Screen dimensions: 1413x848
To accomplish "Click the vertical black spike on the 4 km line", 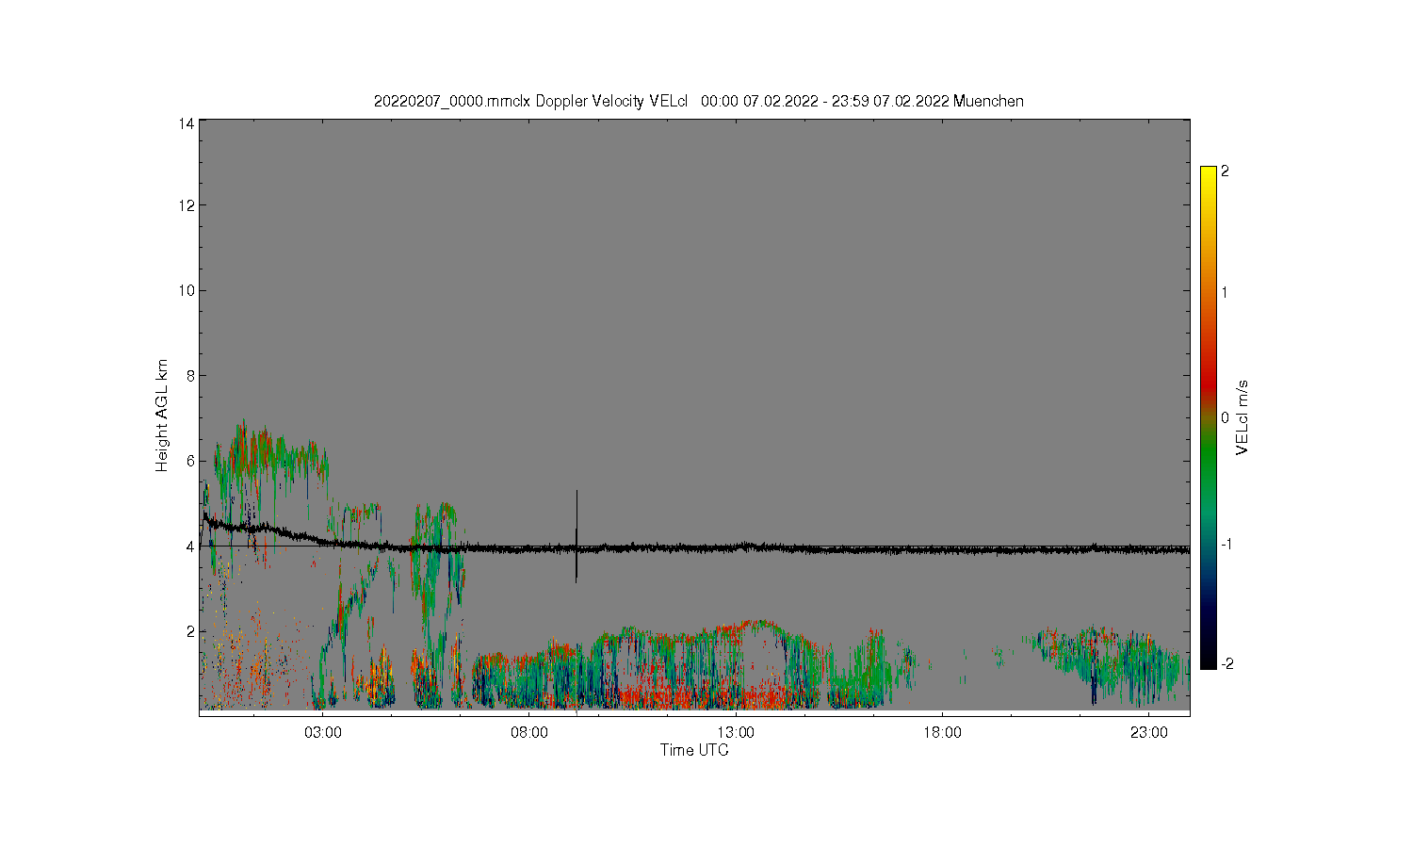I will 577,536.
